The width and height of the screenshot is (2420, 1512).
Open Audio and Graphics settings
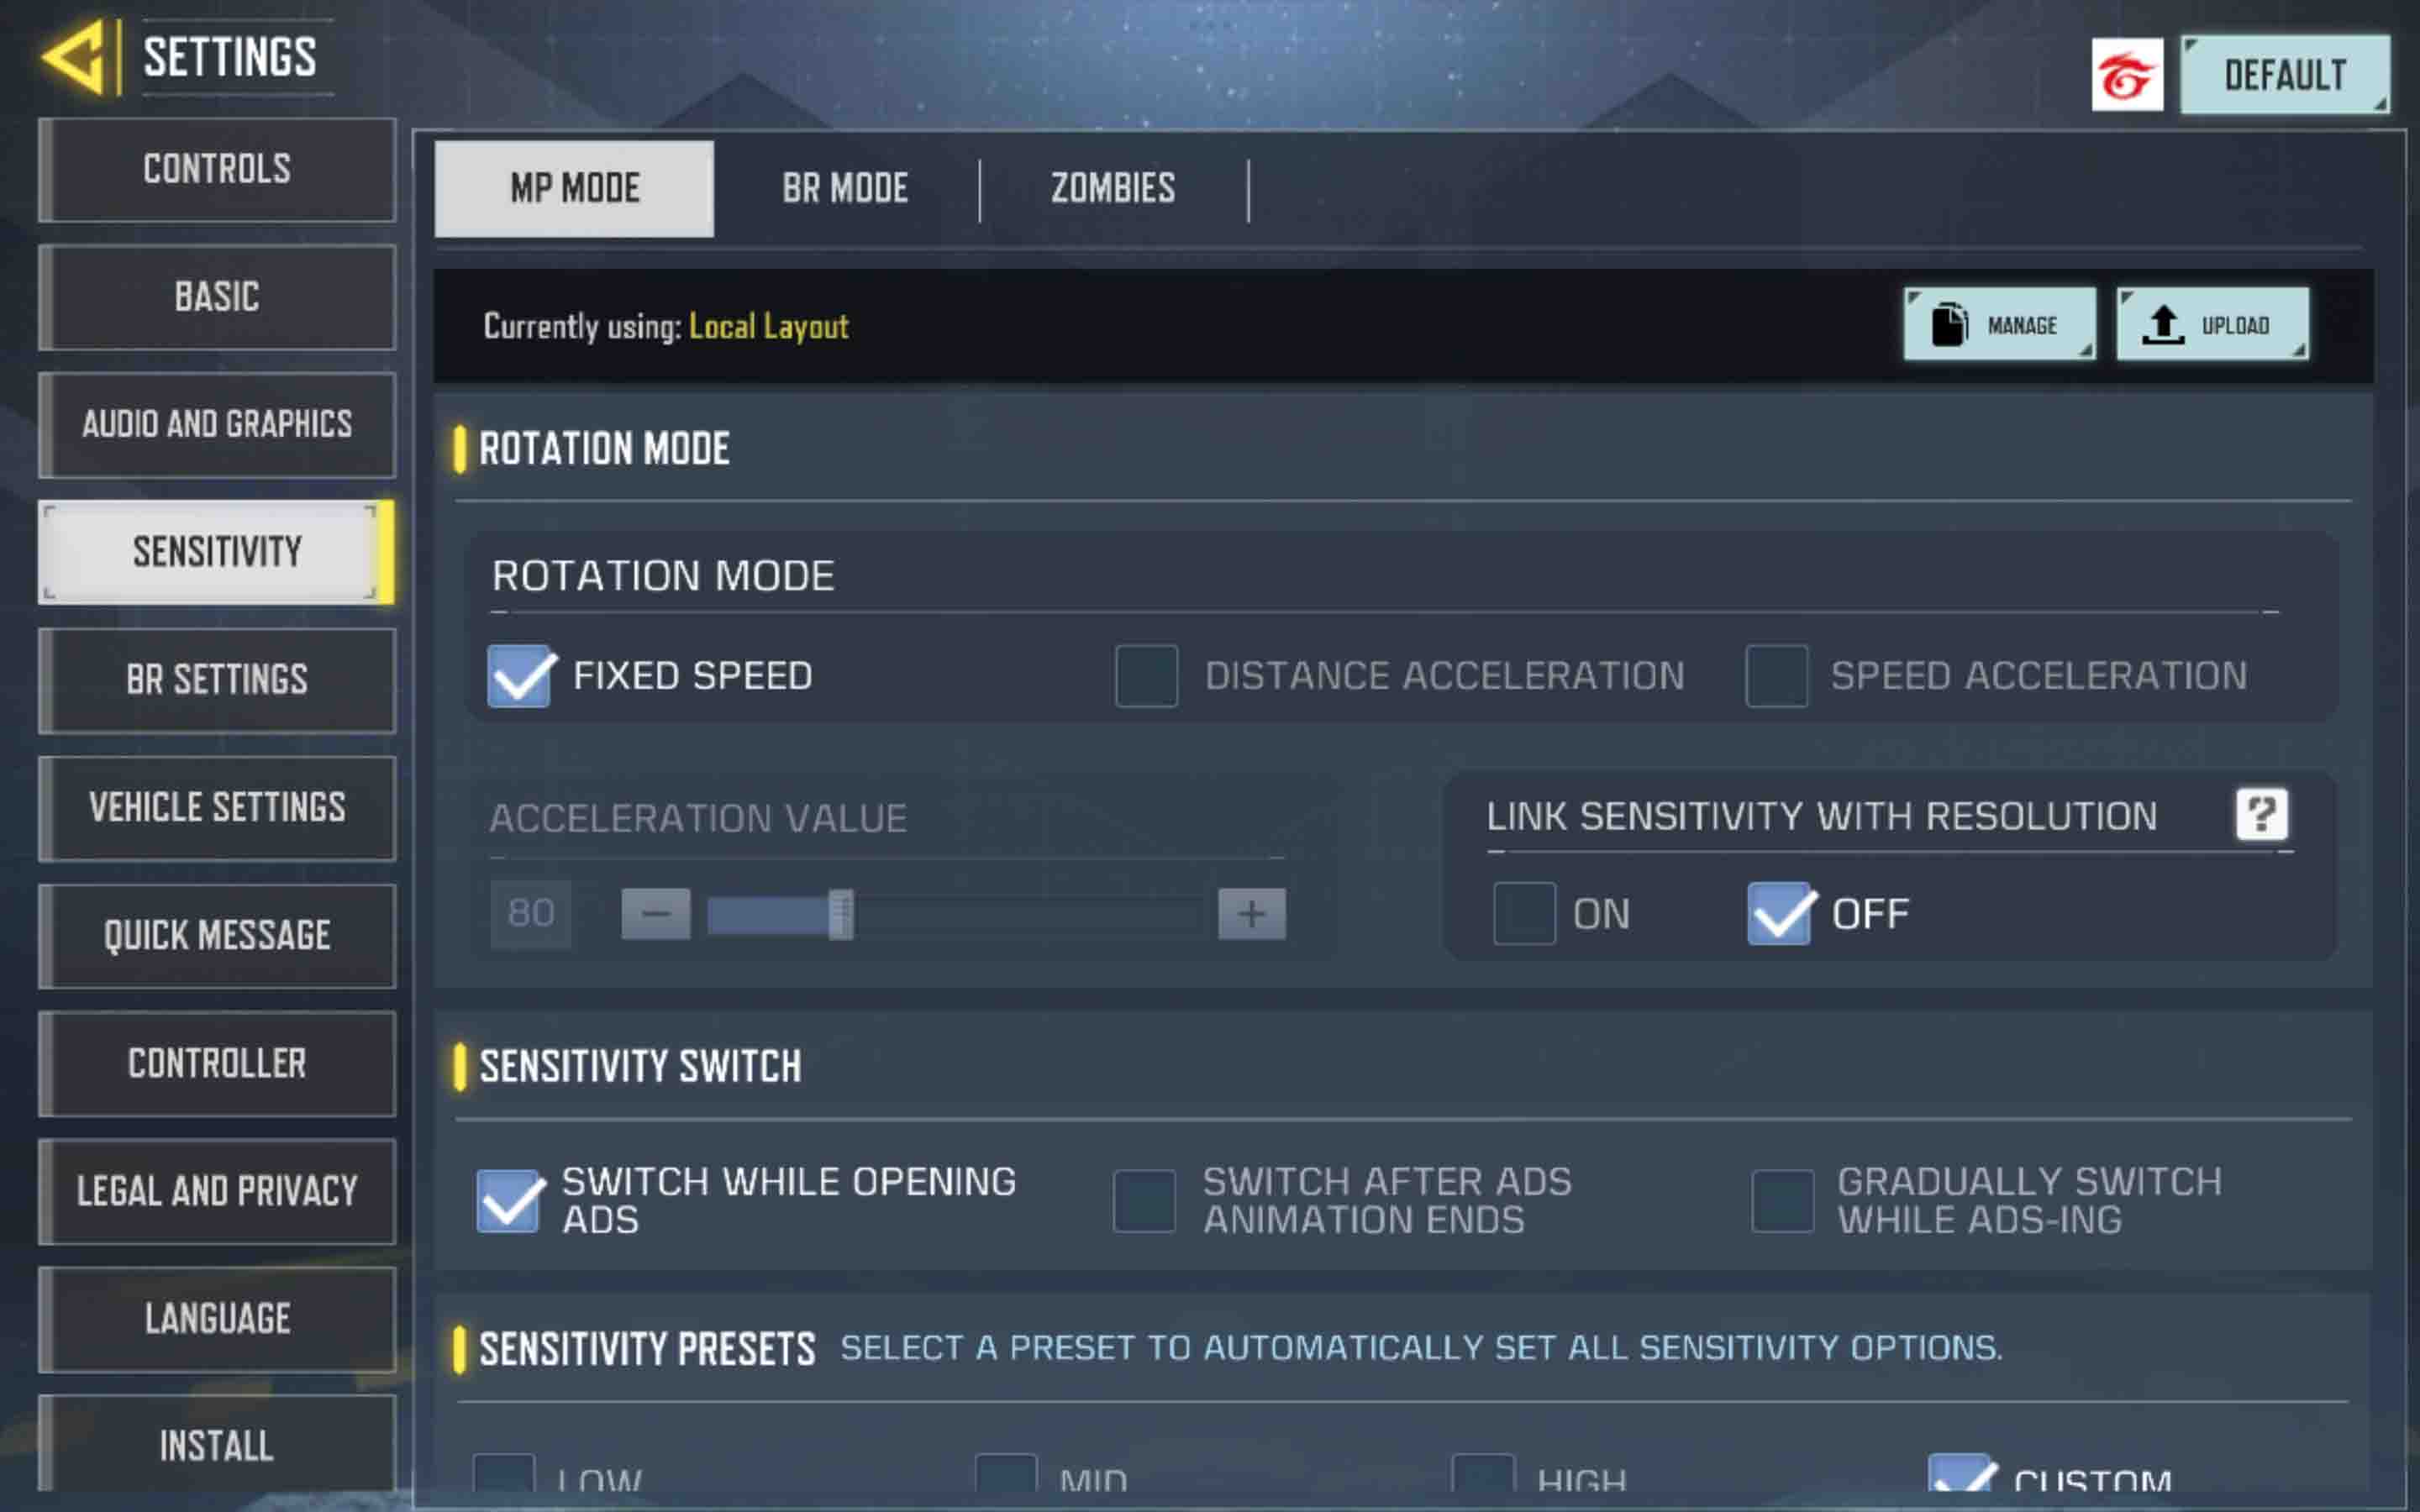click(217, 424)
